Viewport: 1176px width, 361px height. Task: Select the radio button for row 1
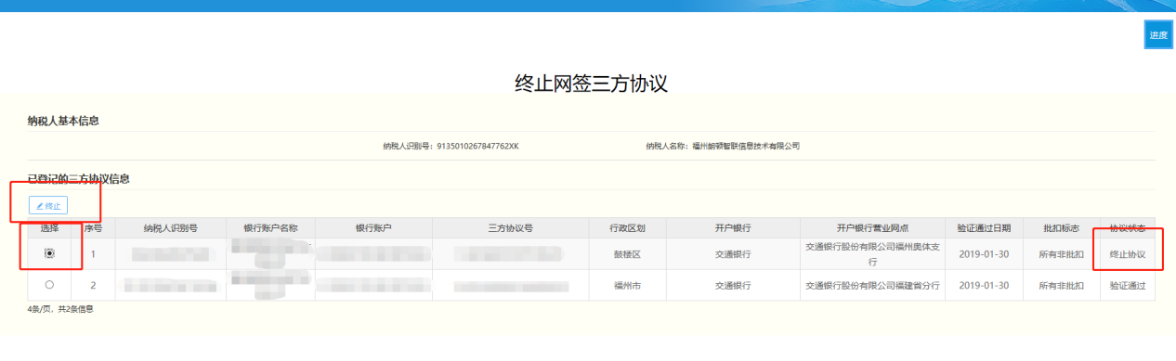coord(49,253)
